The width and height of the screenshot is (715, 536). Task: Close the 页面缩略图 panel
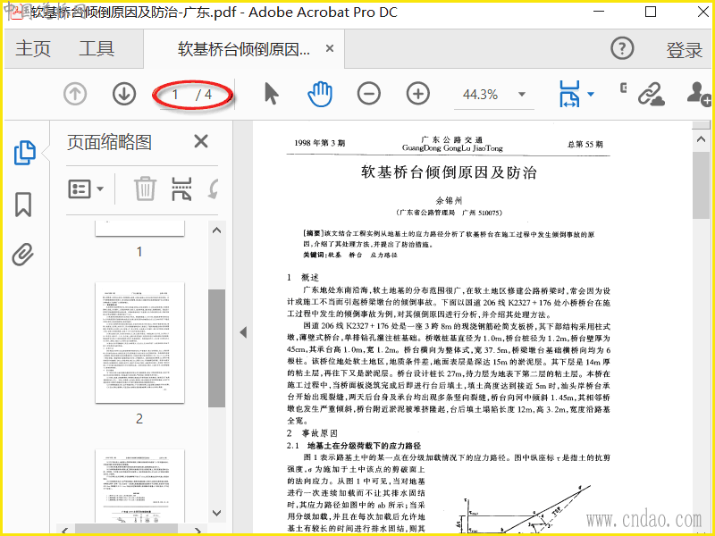(201, 141)
